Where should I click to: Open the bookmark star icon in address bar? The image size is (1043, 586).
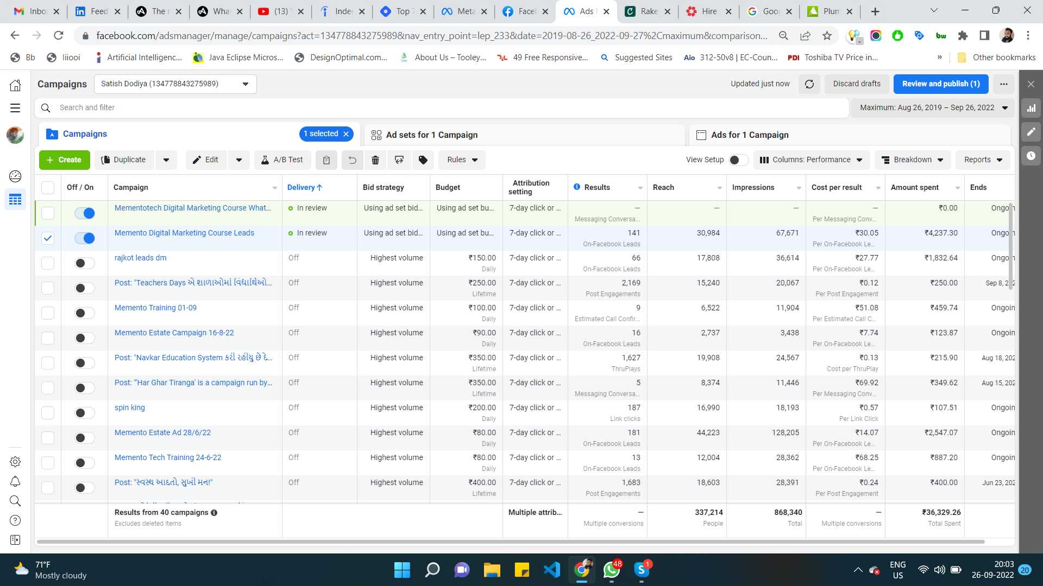(827, 36)
